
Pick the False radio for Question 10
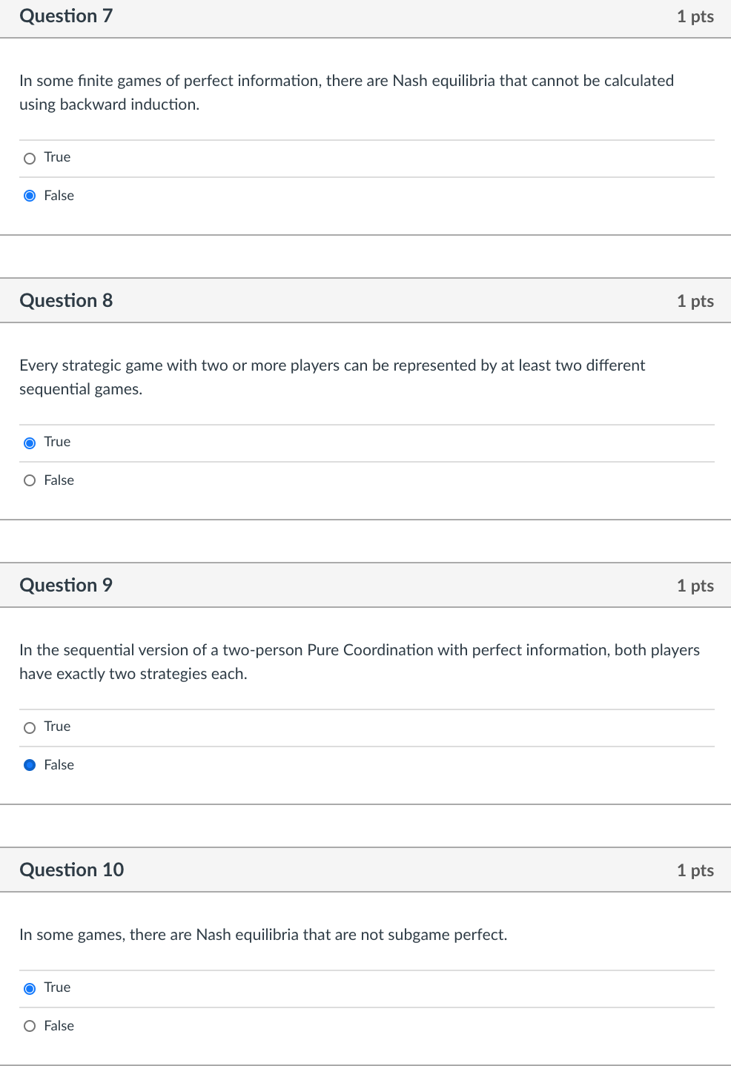tap(30, 1026)
